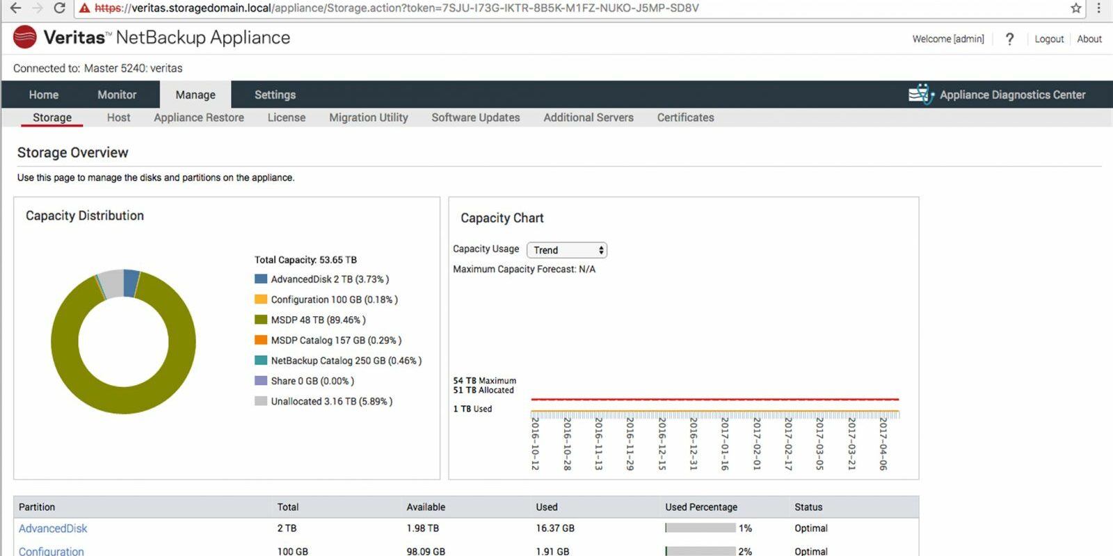The width and height of the screenshot is (1113, 556).
Task: Click the red allocated capacity trend line
Action: click(715, 400)
